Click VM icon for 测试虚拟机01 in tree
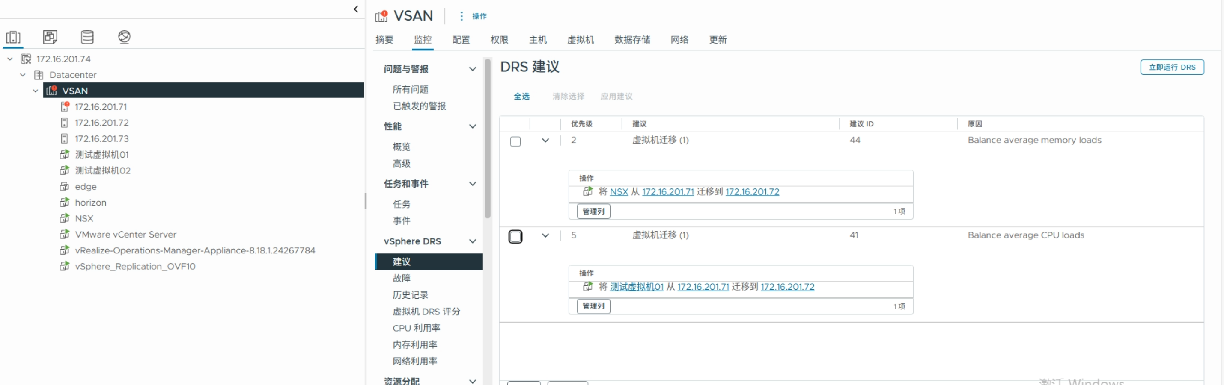The width and height of the screenshot is (1224, 385). pyautogui.click(x=65, y=155)
